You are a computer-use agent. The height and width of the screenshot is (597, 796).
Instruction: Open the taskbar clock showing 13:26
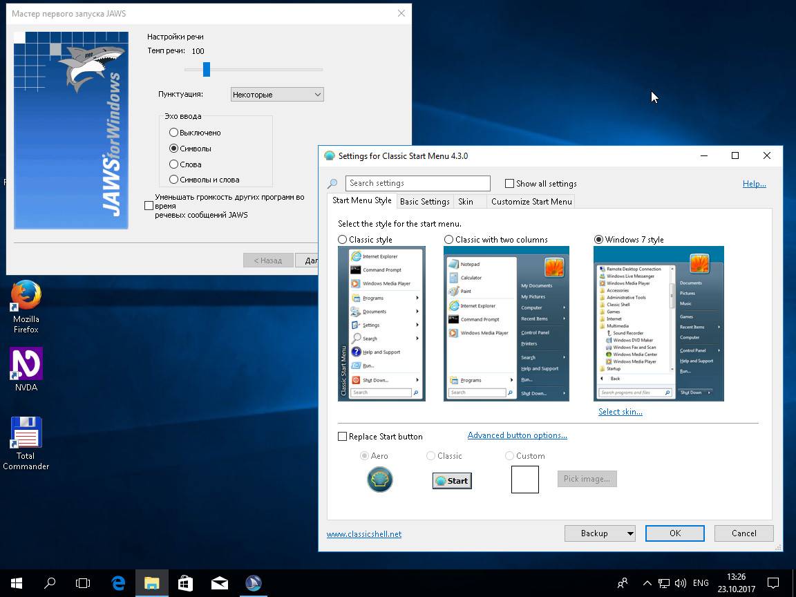tap(736, 582)
